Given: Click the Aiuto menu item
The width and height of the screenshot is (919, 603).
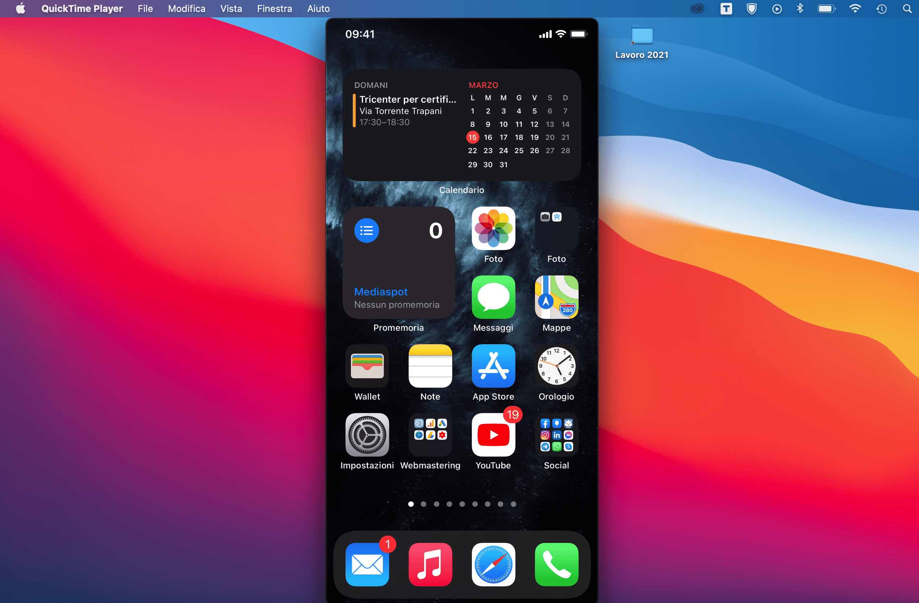Looking at the screenshot, I should (320, 9).
